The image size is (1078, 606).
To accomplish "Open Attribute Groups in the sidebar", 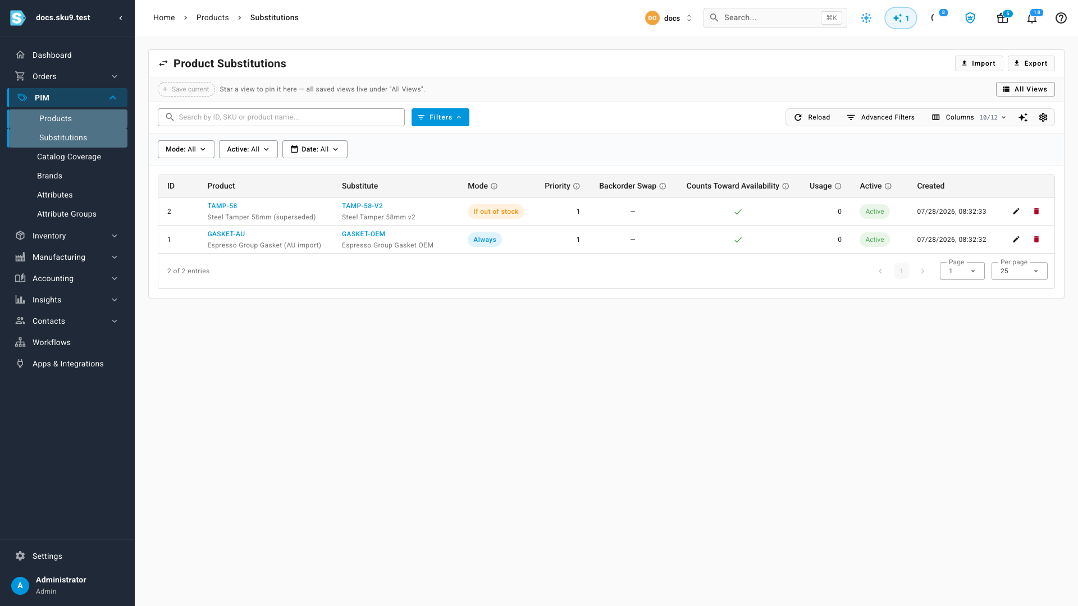I will coord(67,214).
